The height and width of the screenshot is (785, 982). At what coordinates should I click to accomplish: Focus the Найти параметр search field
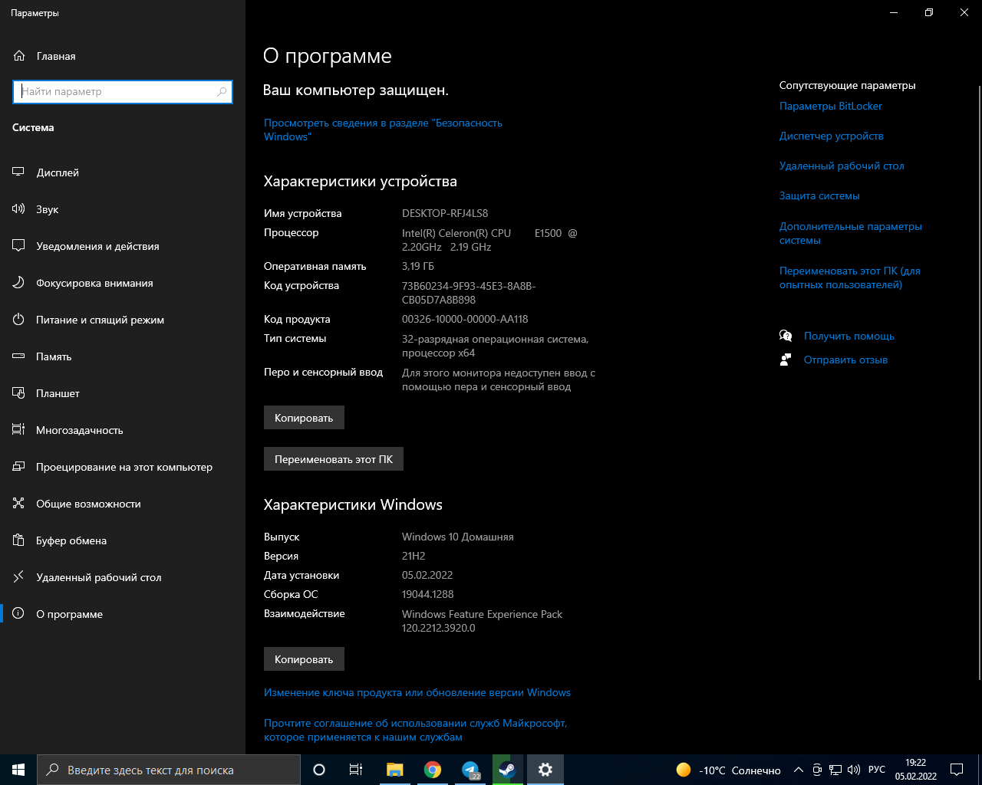[123, 92]
